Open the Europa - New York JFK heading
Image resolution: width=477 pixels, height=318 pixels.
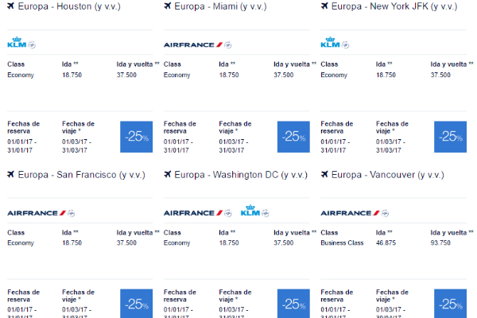coord(394,6)
